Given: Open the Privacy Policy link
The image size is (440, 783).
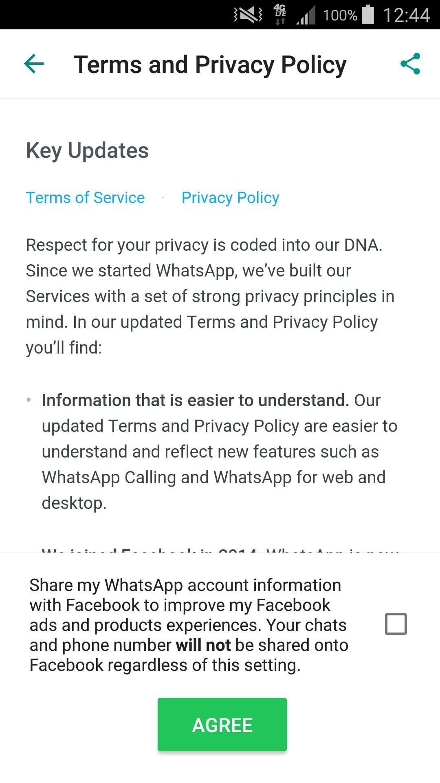Looking at the screenshot, I should tap(230, 198).
